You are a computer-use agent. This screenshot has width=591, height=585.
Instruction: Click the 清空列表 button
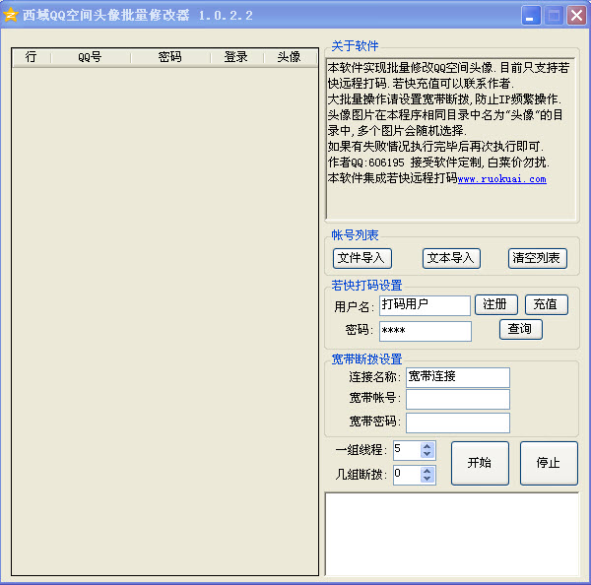(538, 259)
